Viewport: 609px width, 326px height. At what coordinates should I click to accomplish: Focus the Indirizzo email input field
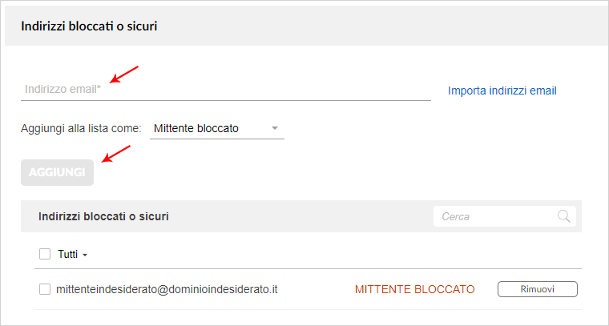(226, 90)
